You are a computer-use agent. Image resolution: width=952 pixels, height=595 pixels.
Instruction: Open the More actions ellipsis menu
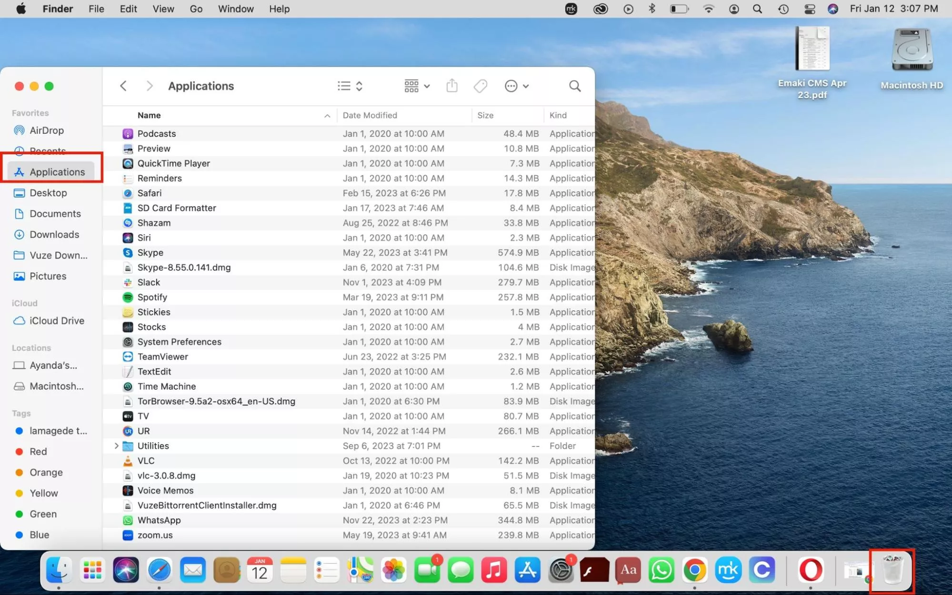click(x=517, y=86)
